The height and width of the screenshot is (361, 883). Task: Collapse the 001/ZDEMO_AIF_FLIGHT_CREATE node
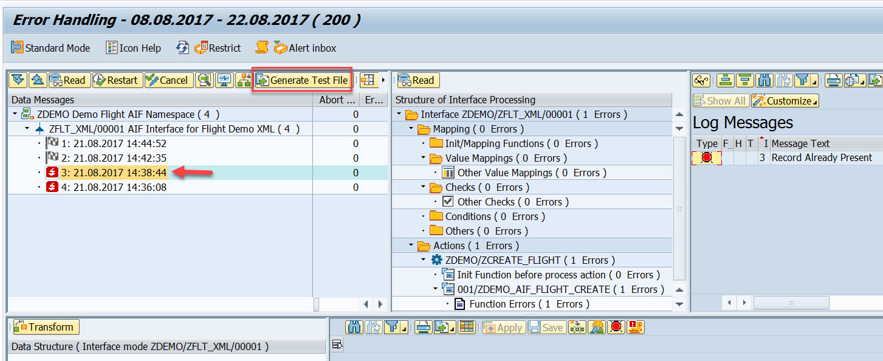pyautogui.click(x=436, y=289)
